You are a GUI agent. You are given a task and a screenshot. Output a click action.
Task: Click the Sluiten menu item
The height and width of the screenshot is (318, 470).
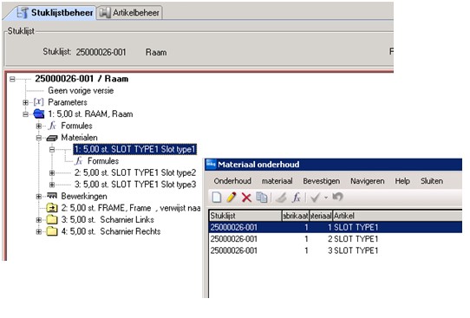(432, 181)
